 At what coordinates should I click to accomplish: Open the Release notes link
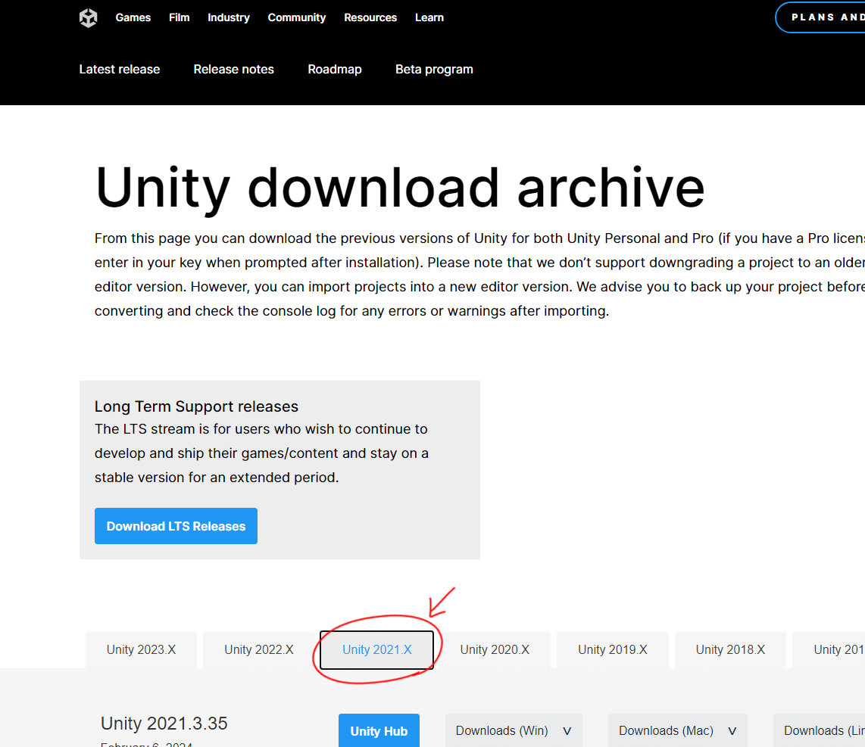[233, 70]
